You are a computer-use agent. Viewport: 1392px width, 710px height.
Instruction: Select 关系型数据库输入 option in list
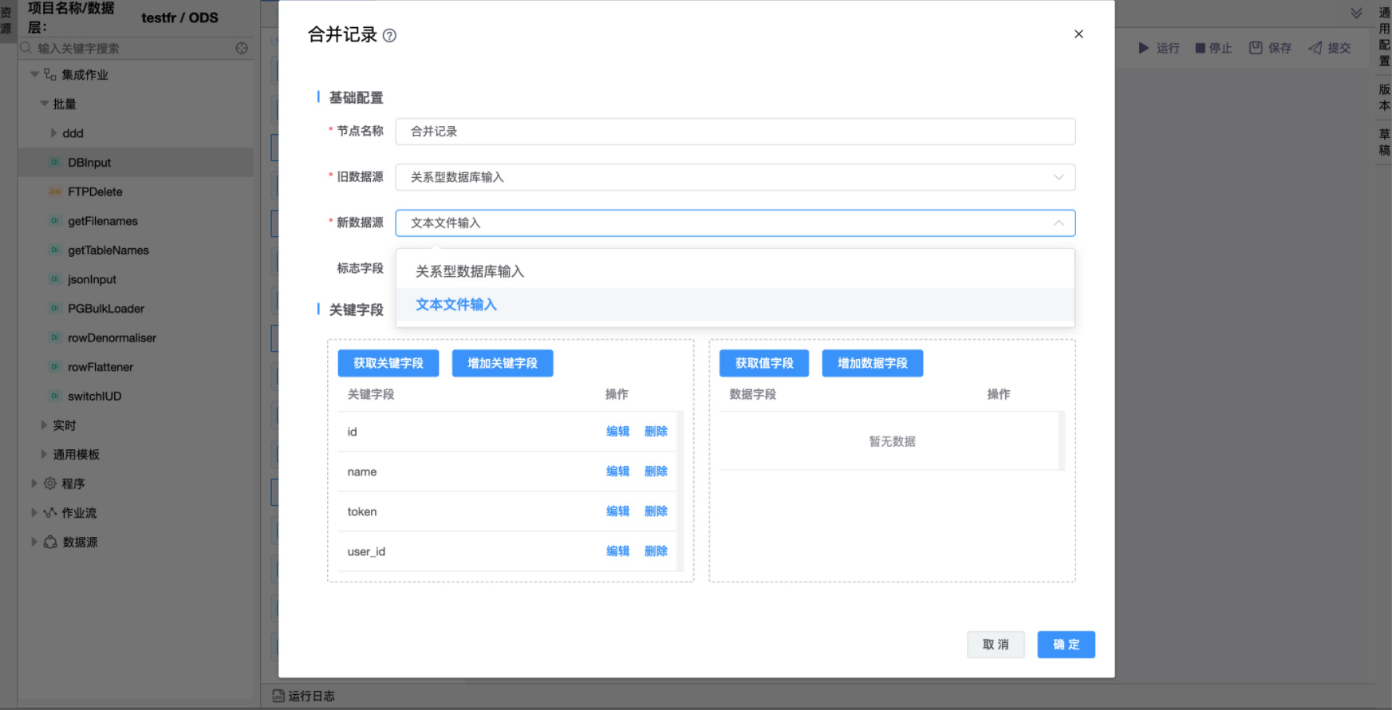click(470, 271)
